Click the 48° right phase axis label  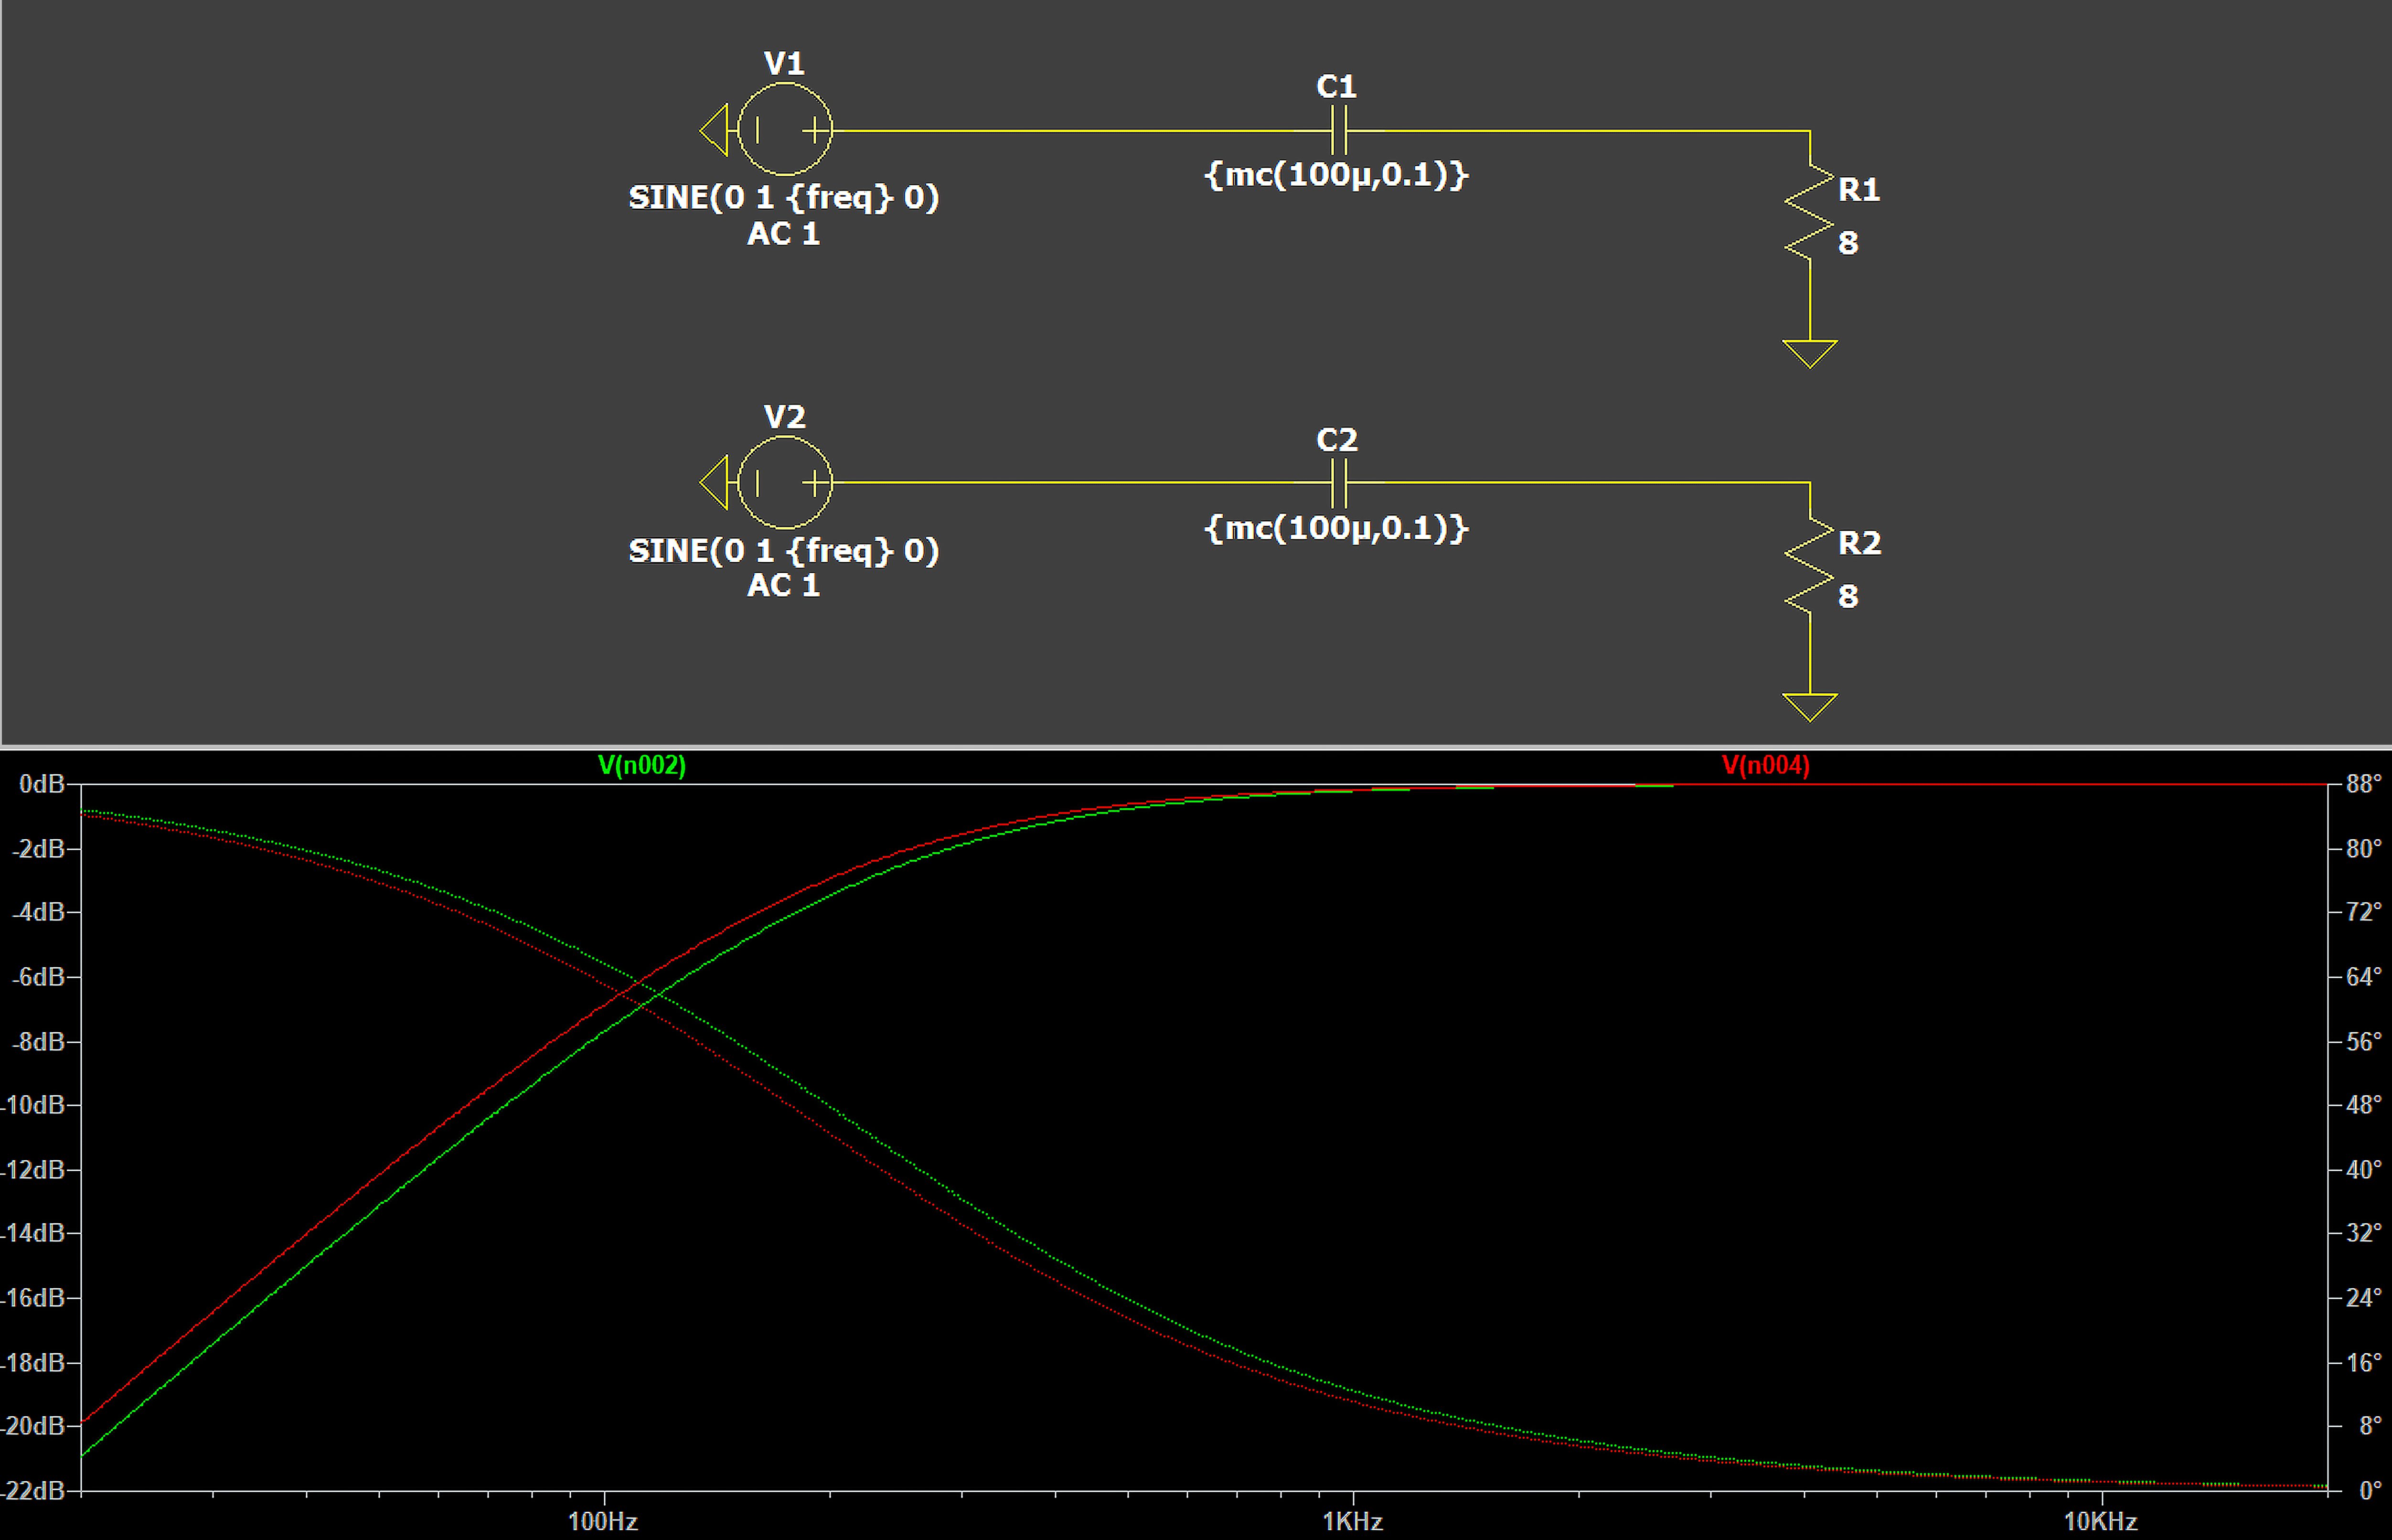coord(2364,1105)
